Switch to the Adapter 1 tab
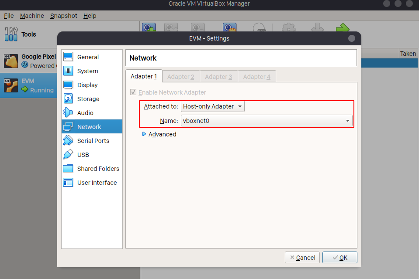This screenshot has height=279, width=419. pyautogui.click(x=144, y=76)
